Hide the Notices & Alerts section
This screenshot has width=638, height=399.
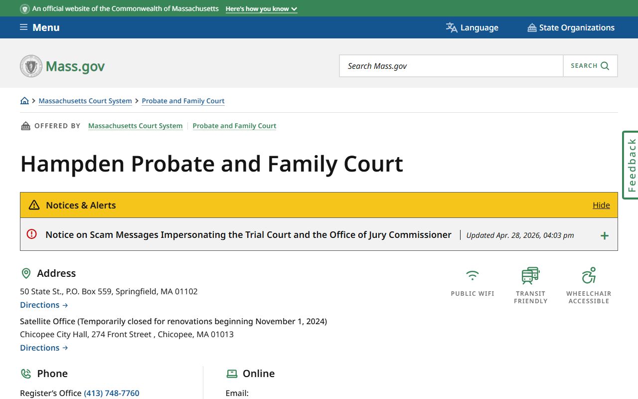(601, 205)
